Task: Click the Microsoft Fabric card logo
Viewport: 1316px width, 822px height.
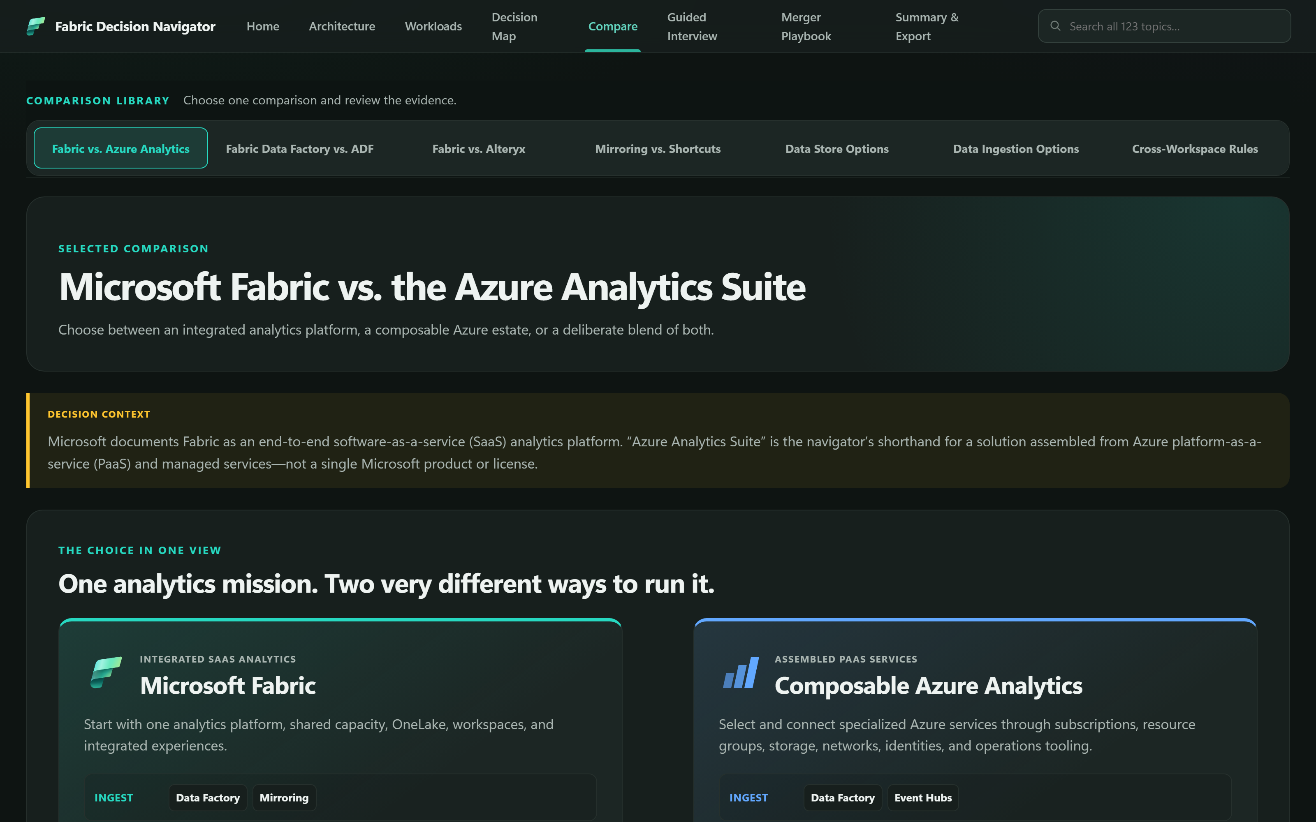Action: point(106,672)
